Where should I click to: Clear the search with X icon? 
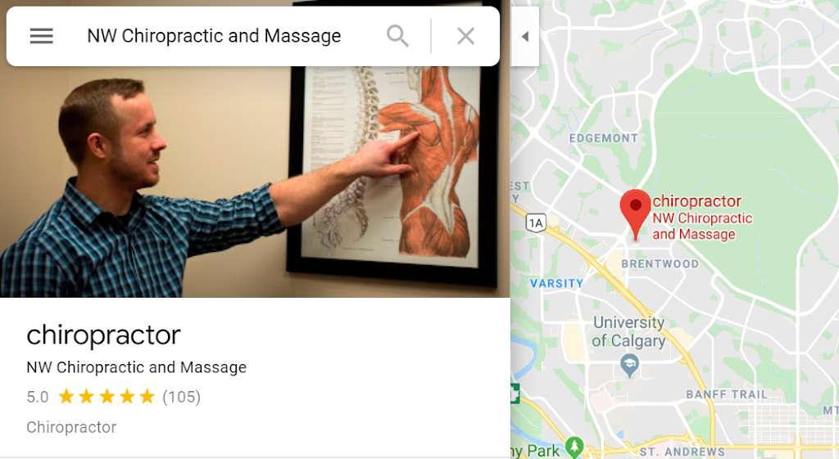pos(465,36)
